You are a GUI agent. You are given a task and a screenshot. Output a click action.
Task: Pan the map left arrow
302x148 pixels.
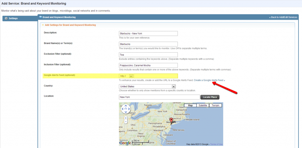pyautogui.click(x=123, y=109)
